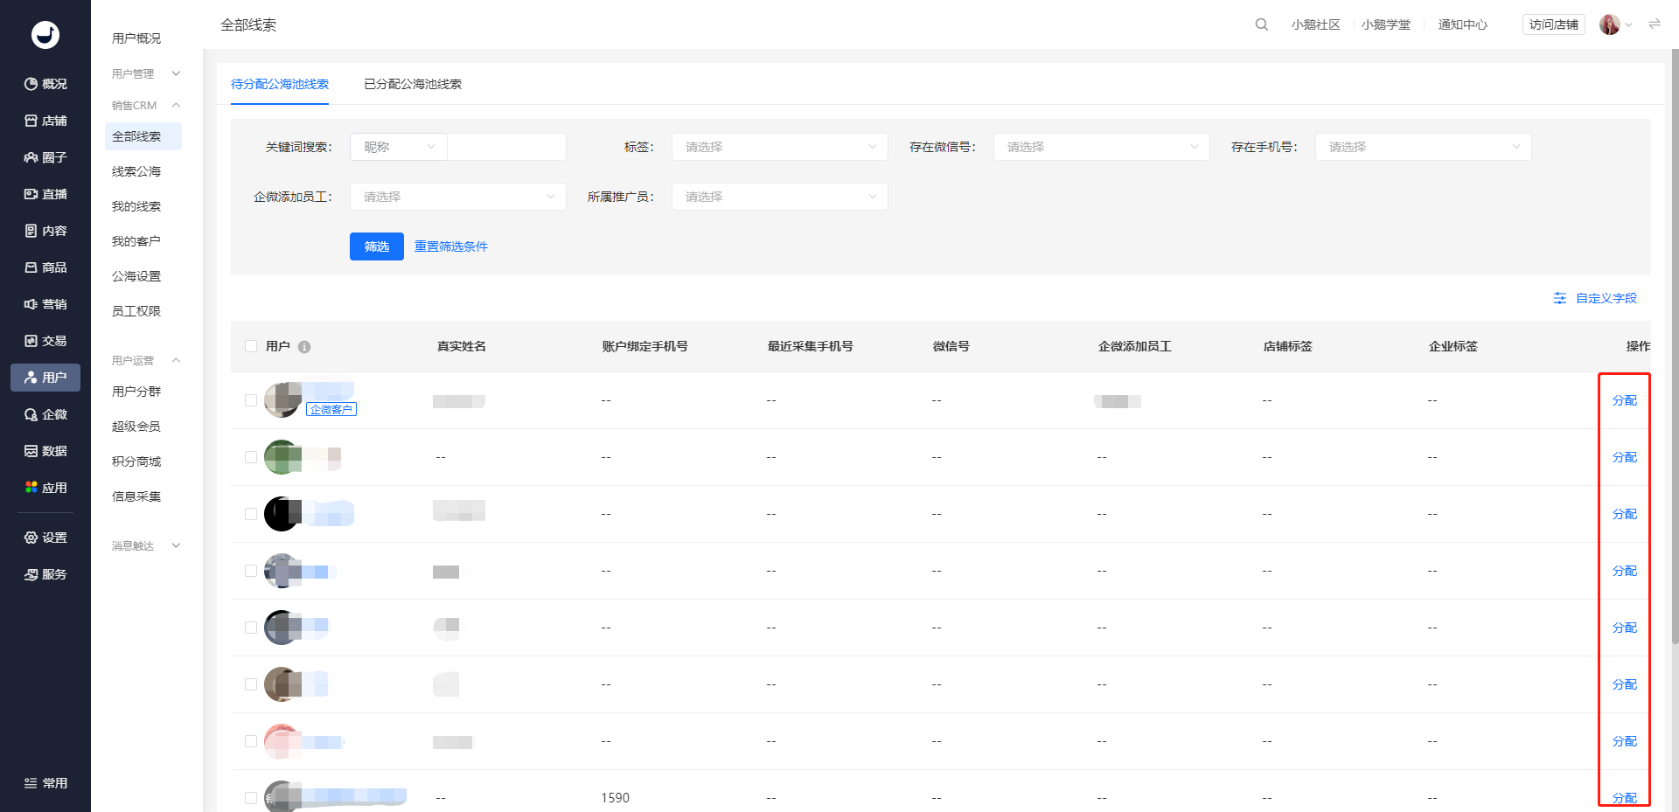Open 营销 marketing section in sidebar

[45, 304]
